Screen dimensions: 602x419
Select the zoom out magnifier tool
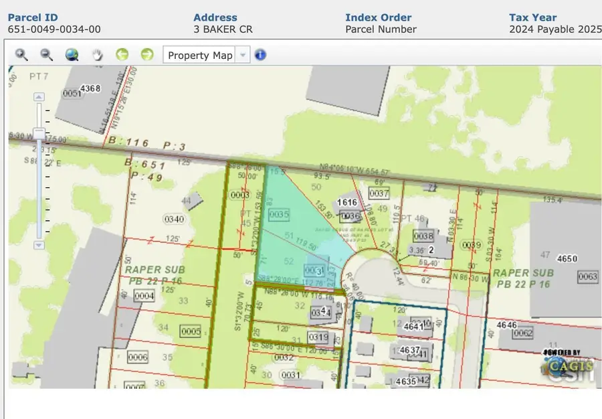coord(46,55)
